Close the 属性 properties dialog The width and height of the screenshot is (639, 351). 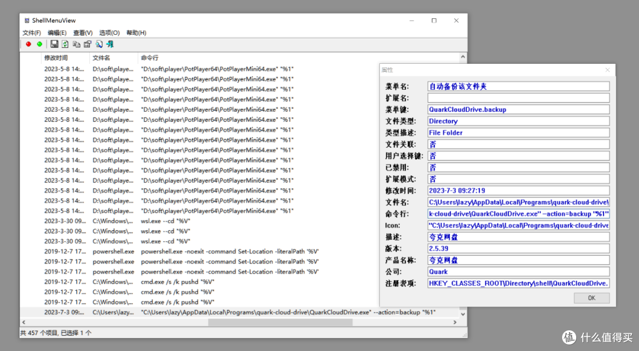coord(608,70)
